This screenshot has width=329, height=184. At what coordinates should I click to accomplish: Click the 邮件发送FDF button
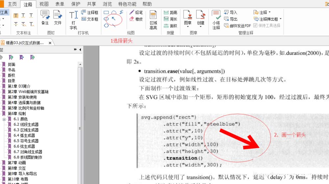[x=237, y=26]
